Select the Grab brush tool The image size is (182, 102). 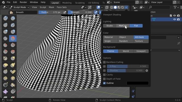(13, 58)
